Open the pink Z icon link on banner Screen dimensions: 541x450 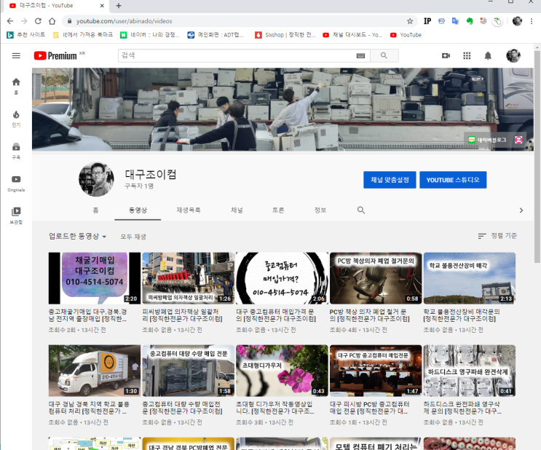pos(518,140)
